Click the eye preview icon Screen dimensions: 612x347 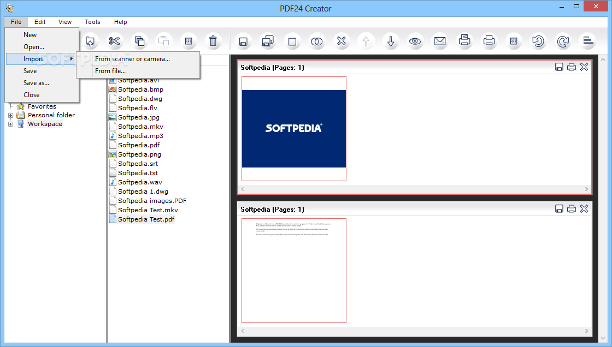tap(415, 41)
